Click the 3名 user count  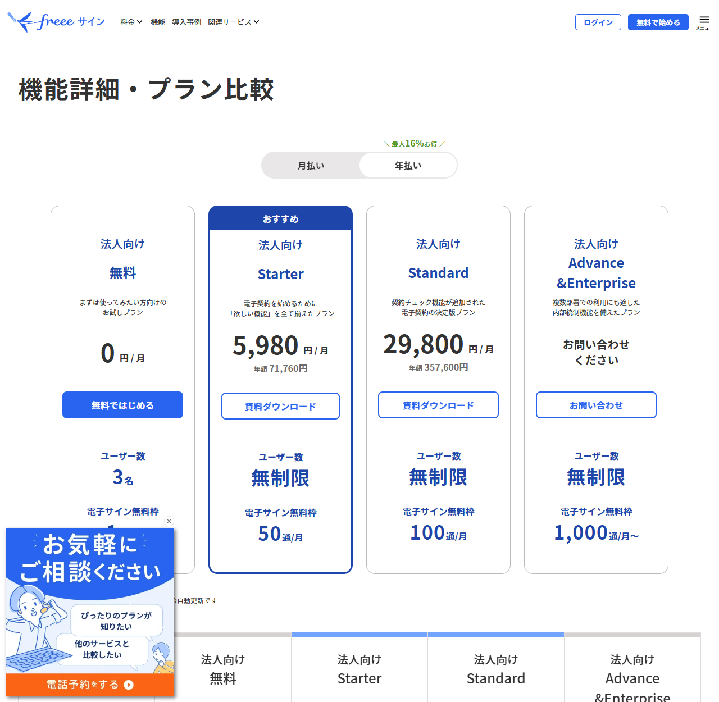point(122,477)
